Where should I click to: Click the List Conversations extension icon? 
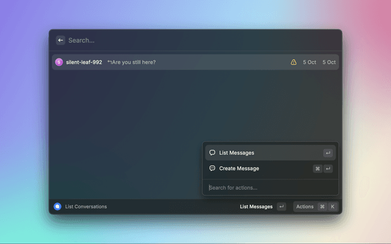[x=57, y=207]
